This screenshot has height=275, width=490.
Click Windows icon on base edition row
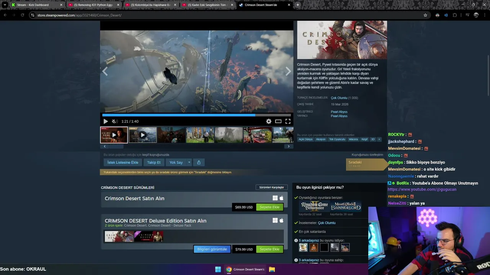pos(275,198)
